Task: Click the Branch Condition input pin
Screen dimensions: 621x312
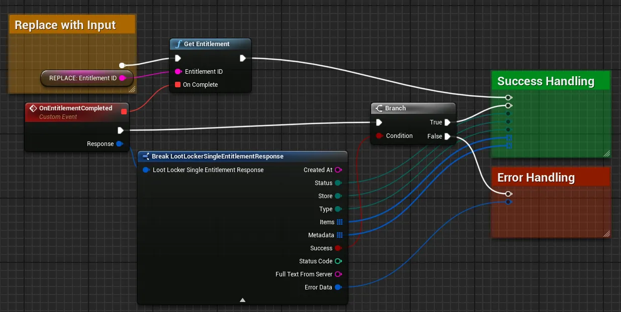Action: tap(380, 136)
